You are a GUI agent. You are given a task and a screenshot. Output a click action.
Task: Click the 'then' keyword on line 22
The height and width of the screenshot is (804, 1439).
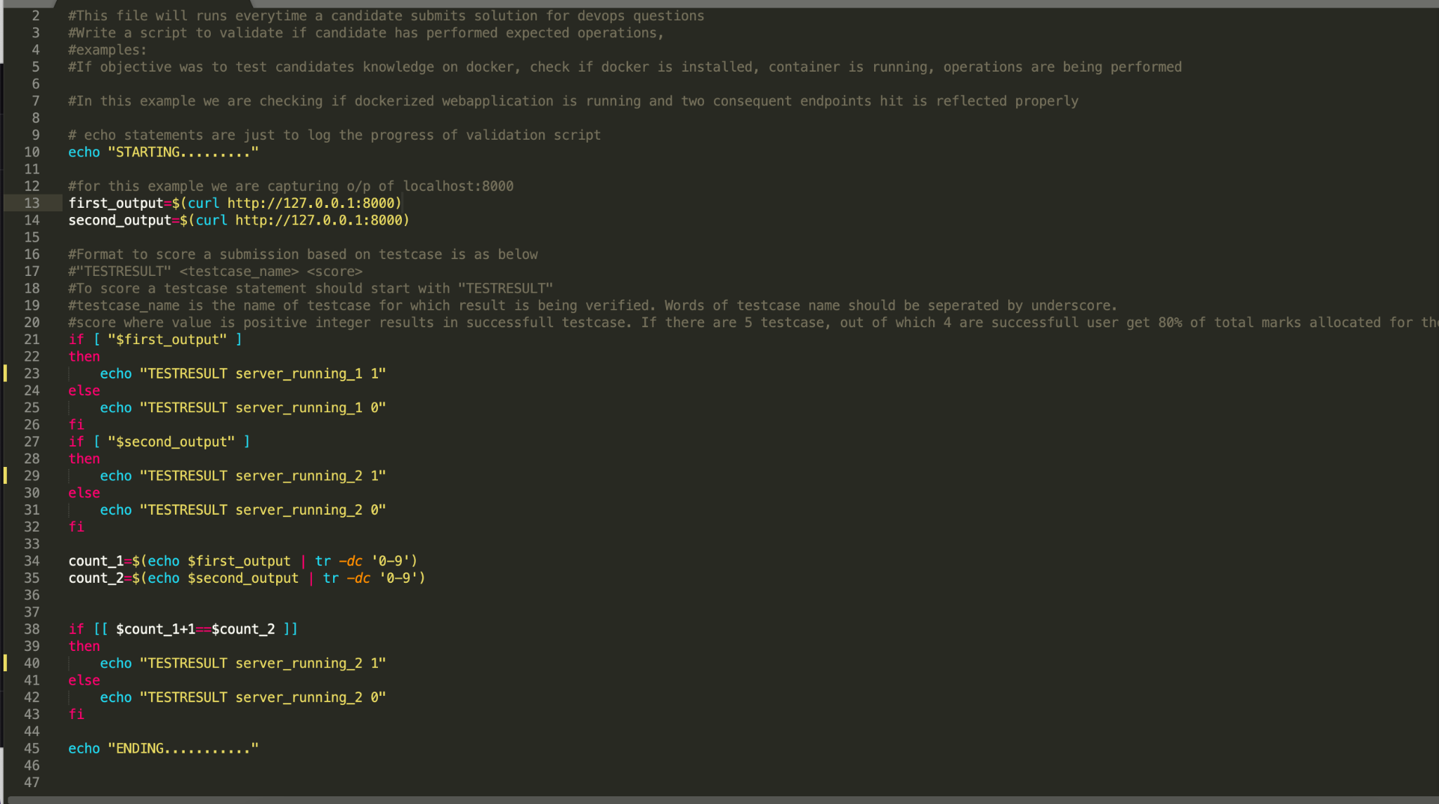click(84, 357)
